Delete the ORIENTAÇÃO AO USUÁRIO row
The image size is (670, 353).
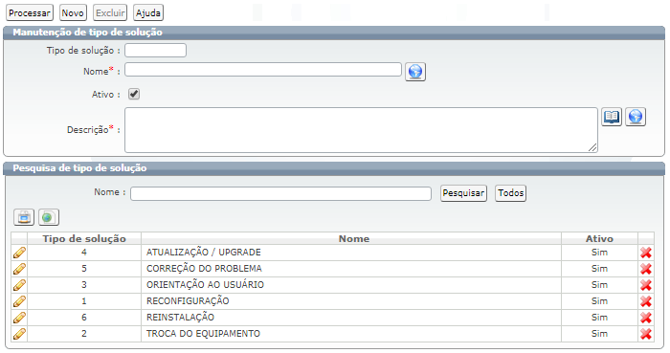[646, 285]
